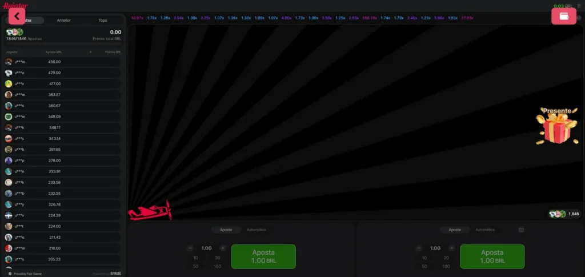Switch left bet panel to Automático
The width and height of the screenshot is (585, 277).
point(256,230)
